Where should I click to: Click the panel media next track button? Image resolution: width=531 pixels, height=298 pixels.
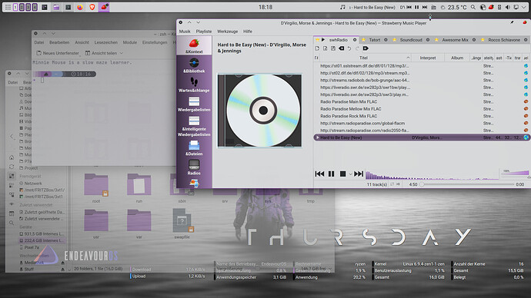coord(425,7)
